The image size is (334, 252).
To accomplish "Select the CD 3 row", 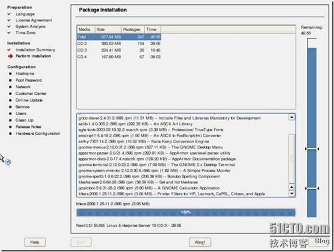I will 119,51.
